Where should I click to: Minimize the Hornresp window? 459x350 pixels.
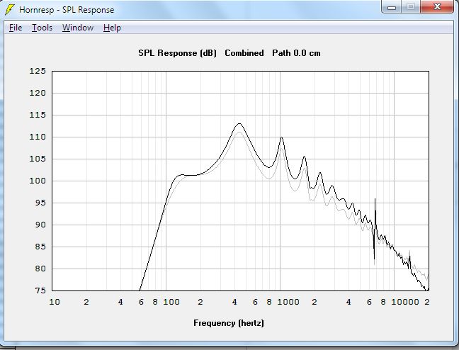pyautogui.click(x=392, y=7)
